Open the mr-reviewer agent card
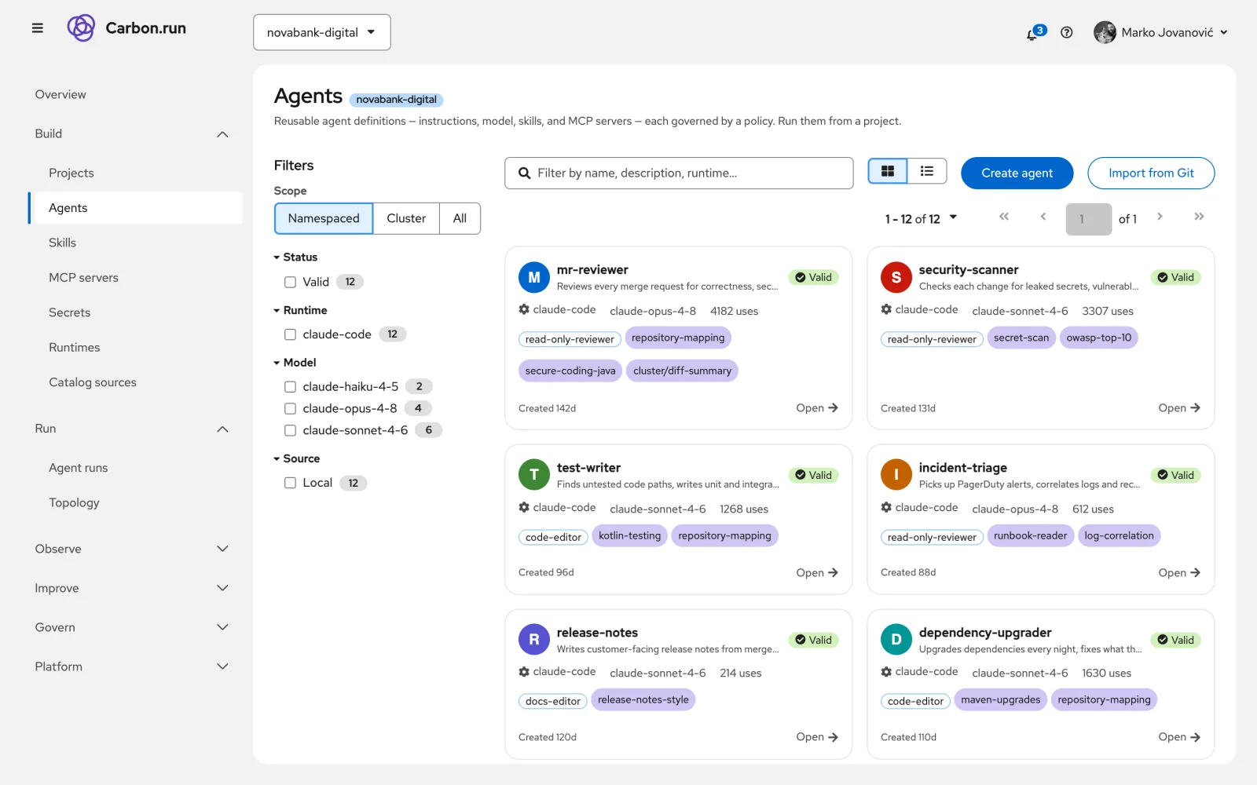This screenshot has height=785, width=1257. click(x=816, y=408)
